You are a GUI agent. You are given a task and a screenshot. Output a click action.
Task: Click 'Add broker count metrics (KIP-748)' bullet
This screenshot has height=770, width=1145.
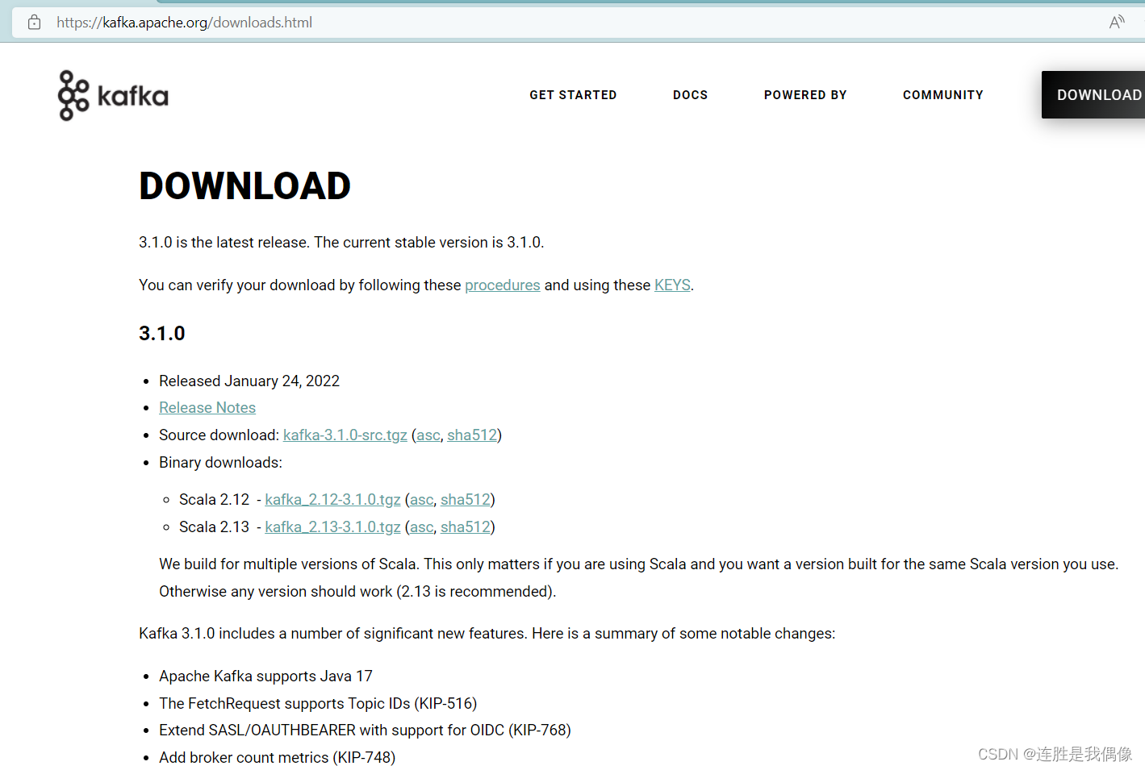[277, 758]
